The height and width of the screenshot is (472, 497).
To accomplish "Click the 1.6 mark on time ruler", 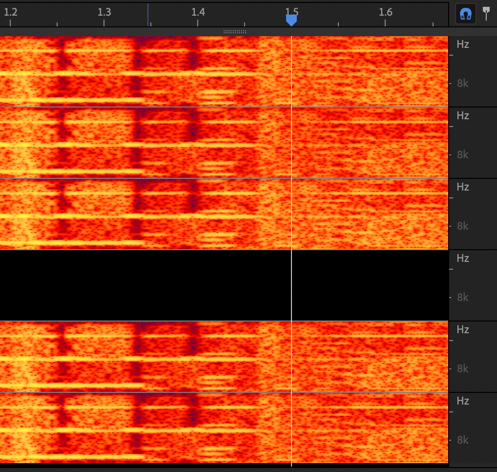I will [385, 12].
